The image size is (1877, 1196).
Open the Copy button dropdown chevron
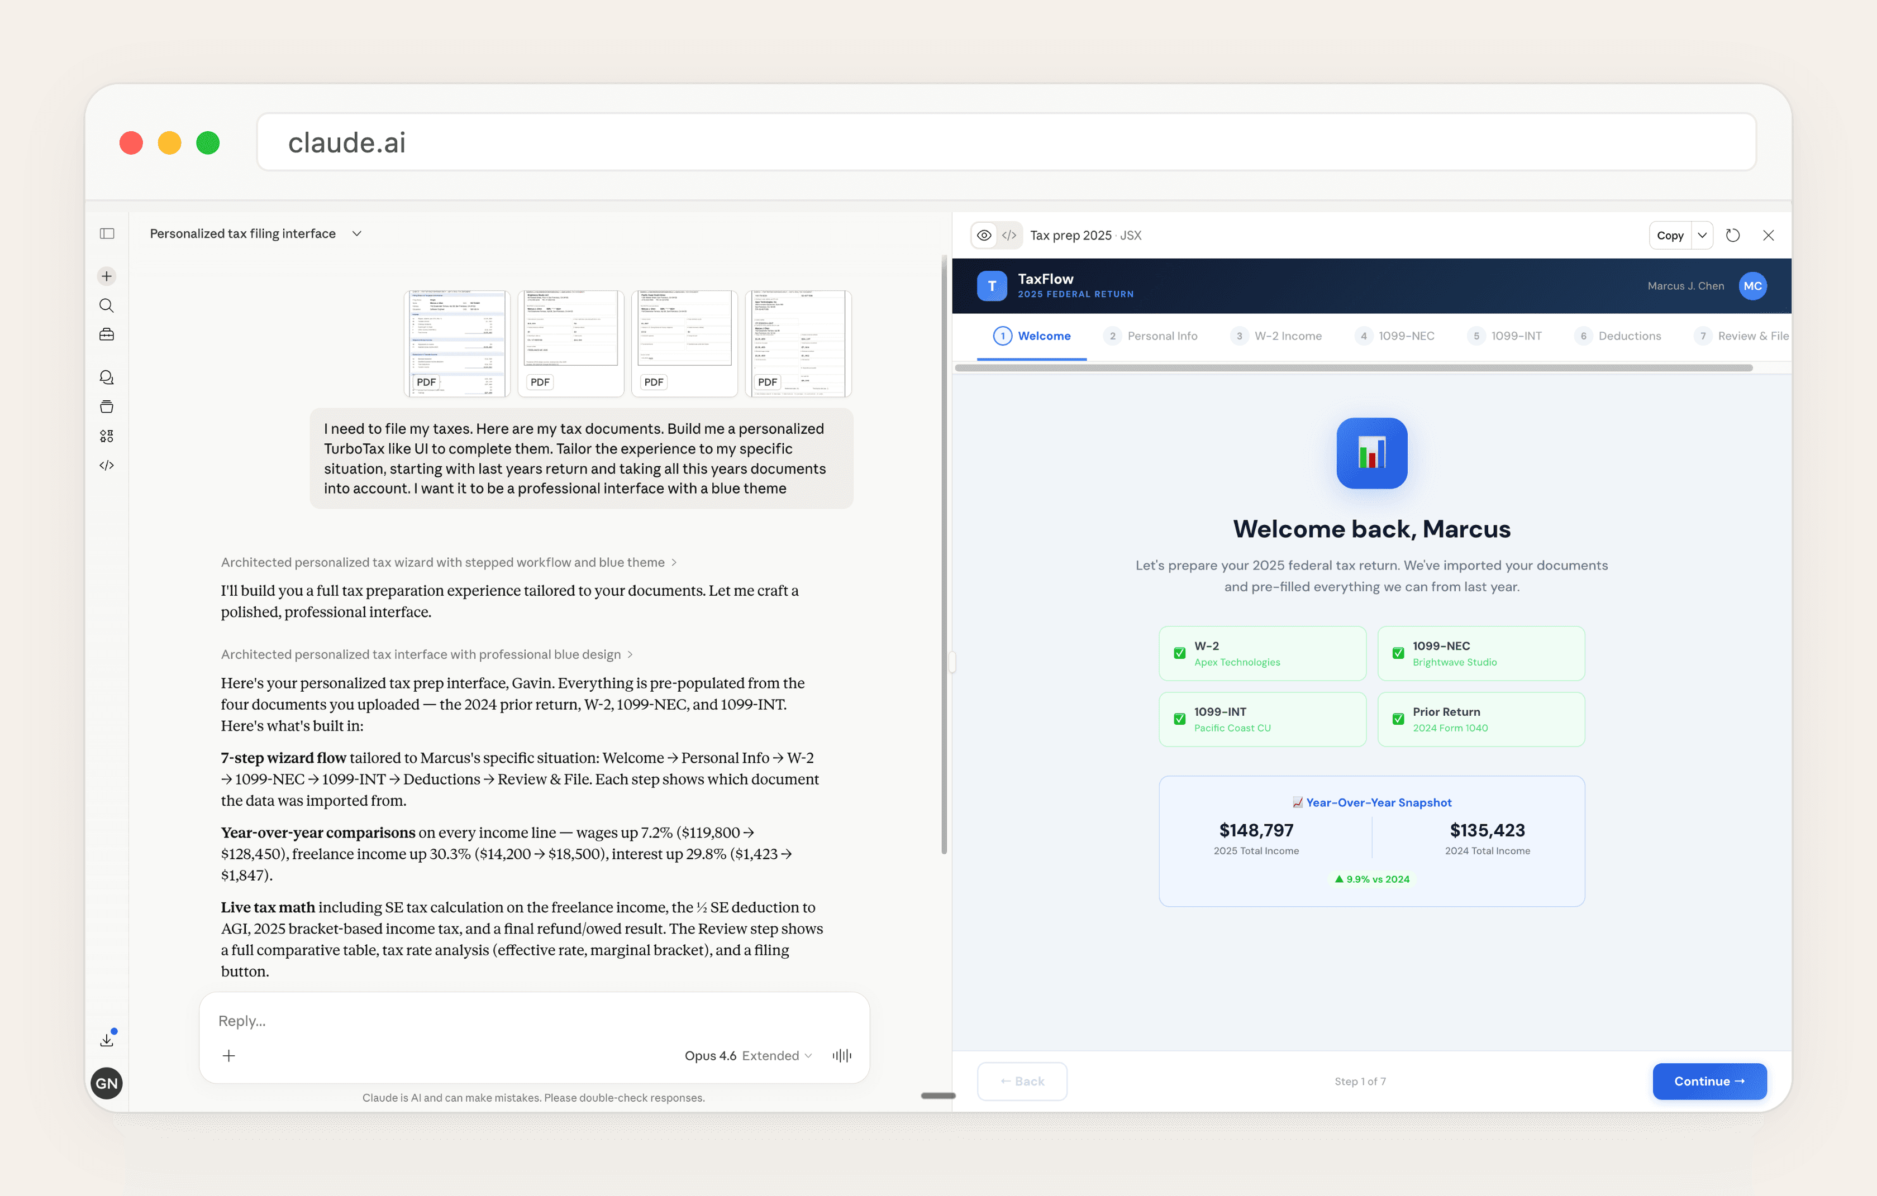click(1702, 235)
